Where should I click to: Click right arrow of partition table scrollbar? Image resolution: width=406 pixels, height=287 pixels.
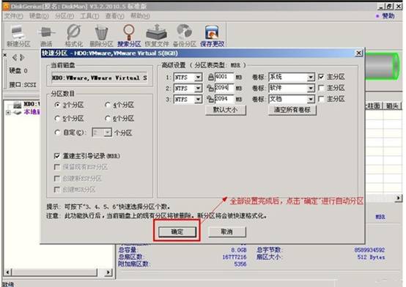click(x=399, y=198)
